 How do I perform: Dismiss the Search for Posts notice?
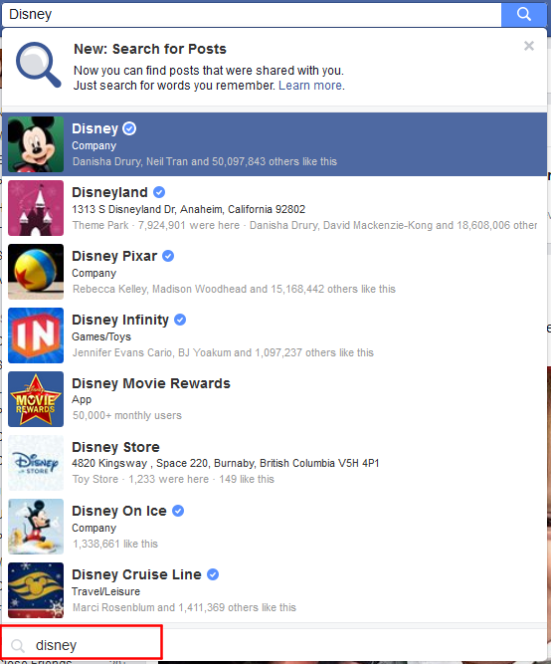click(x=528, y=46)
